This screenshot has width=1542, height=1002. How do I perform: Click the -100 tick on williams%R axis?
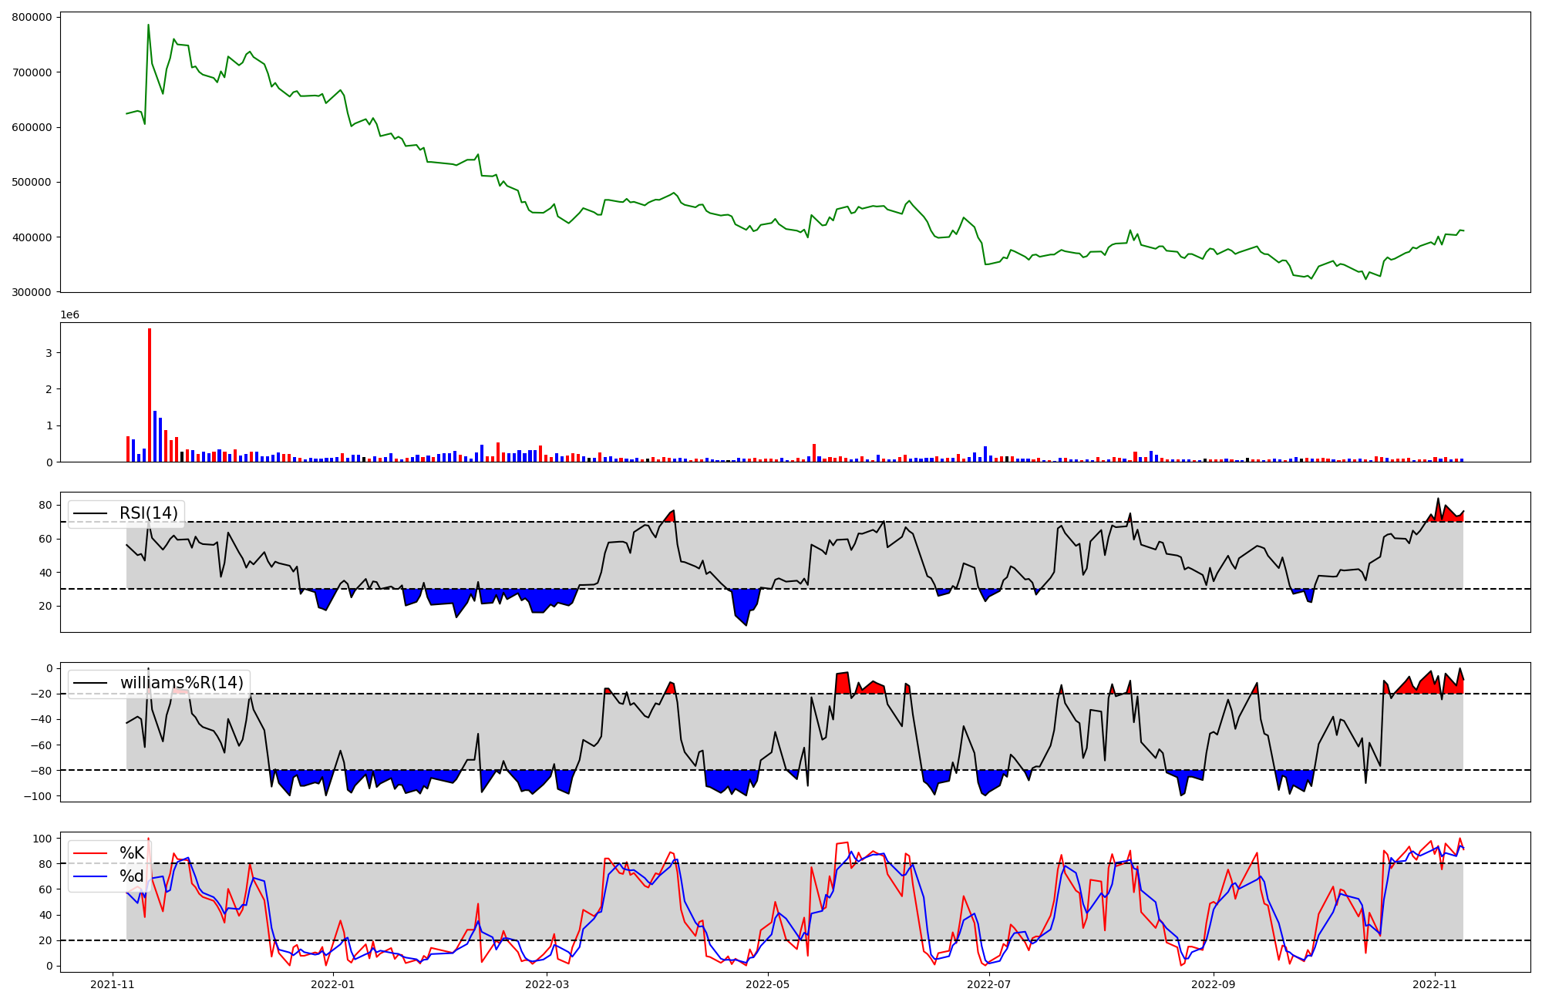(38, 796)
